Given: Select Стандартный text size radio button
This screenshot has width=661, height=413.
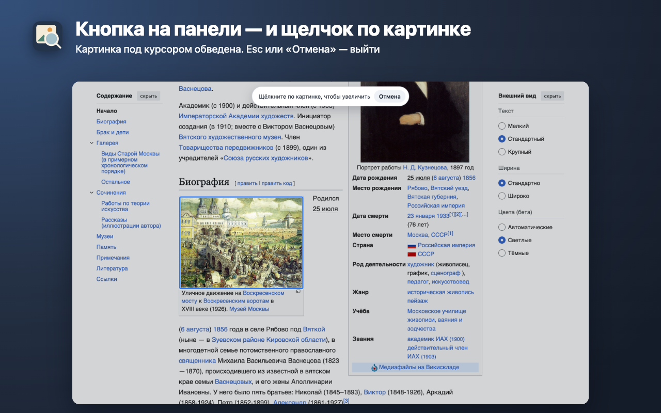Looking at the screenshot, I should (x=501, y=139).
